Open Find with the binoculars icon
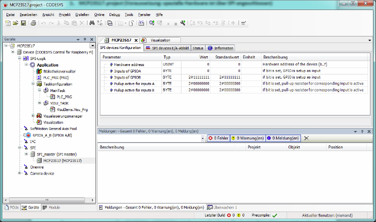Image resolution: width=376 pixels, height=222 pixels. tap(92, 23)
